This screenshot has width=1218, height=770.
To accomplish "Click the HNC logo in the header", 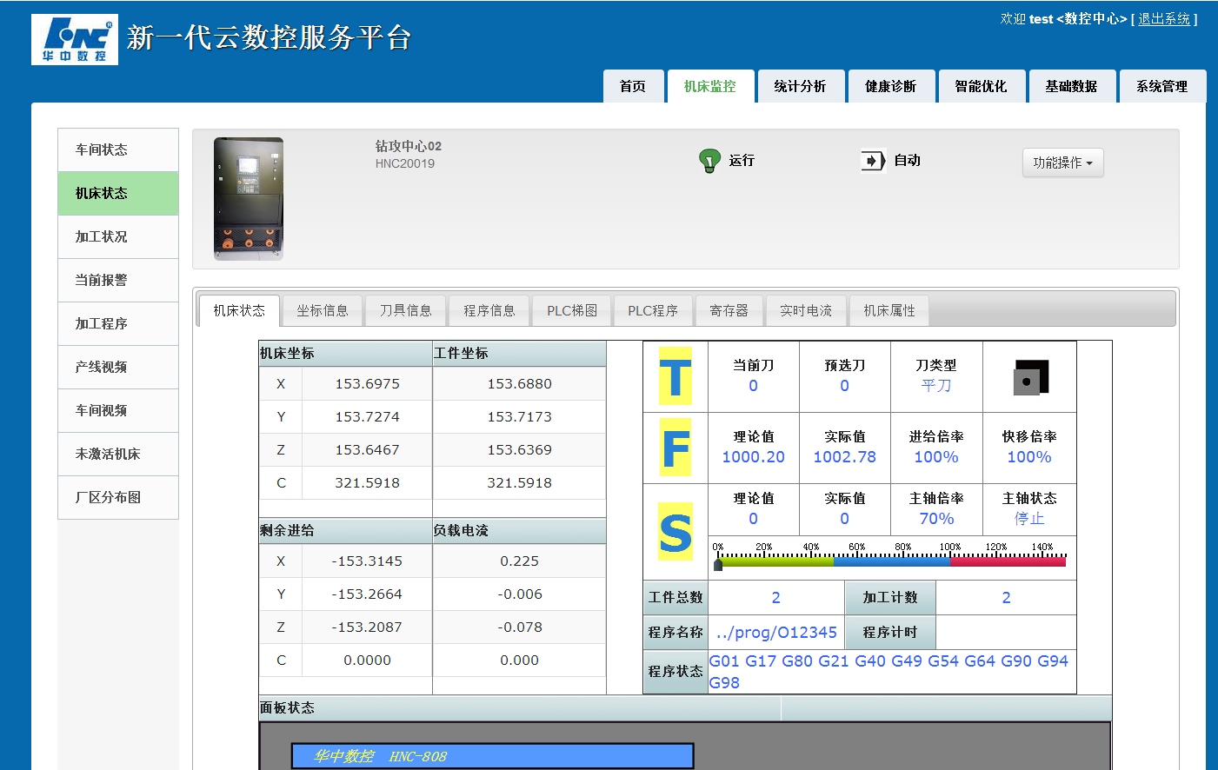I will [75, 39].
